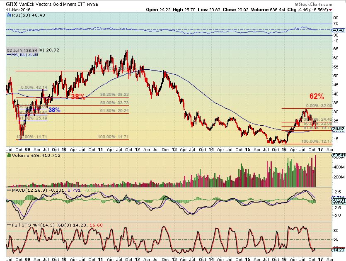Click the MACD legend line marker
This screenshot has width=346, height=261.
pyautogui.click(x=9, y=190)
